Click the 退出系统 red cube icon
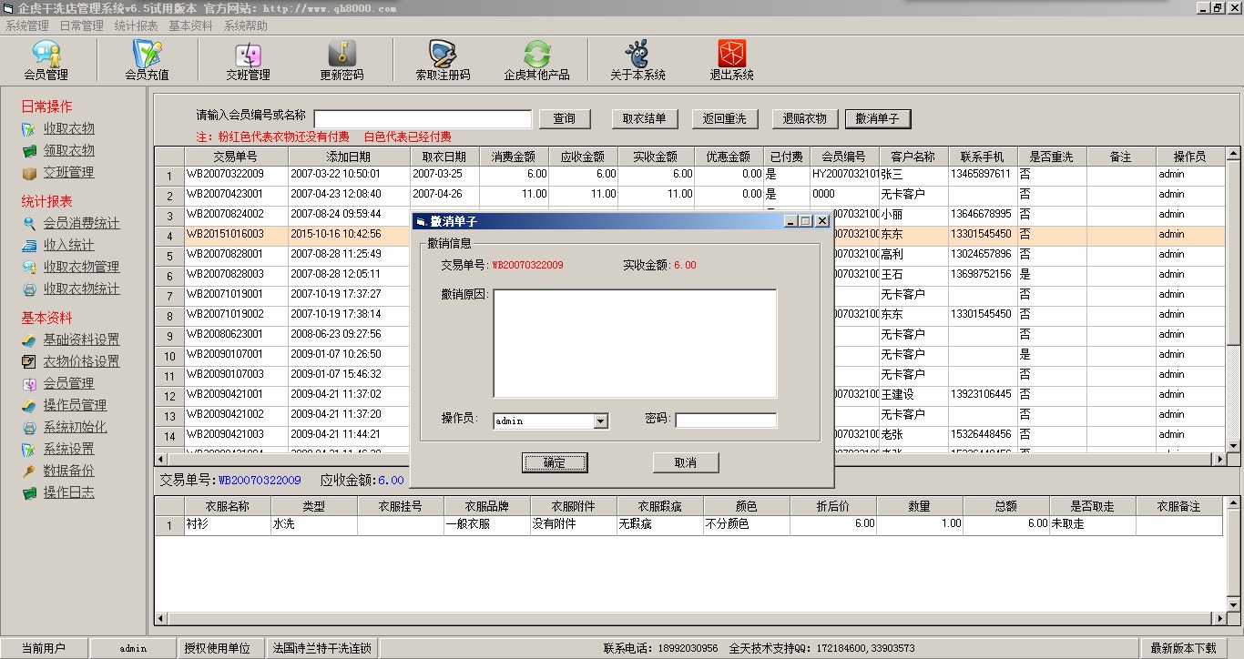This screenshot has width=1244, height=659. 732,54
